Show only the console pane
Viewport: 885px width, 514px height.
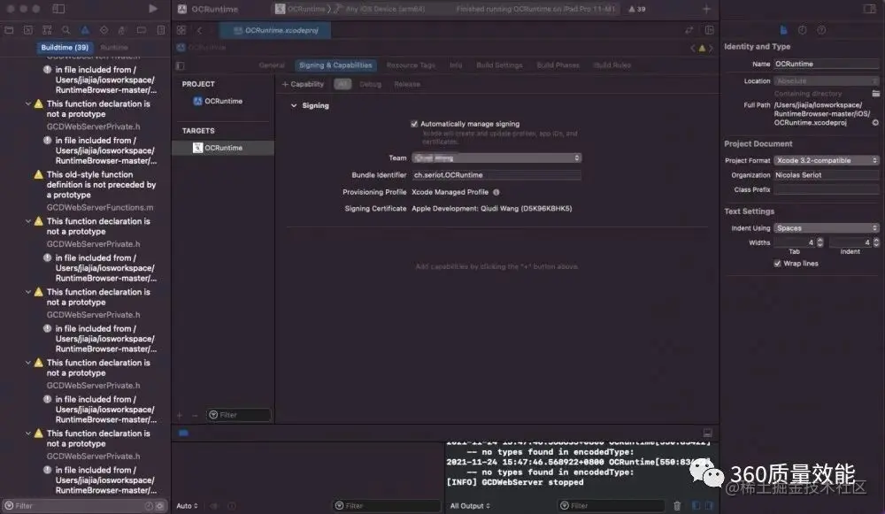pos(709,505)
